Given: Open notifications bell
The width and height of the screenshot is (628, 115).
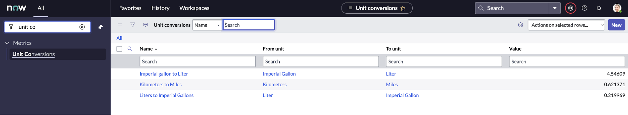Looking at the screenshot, I should click(x=599, y=8).
